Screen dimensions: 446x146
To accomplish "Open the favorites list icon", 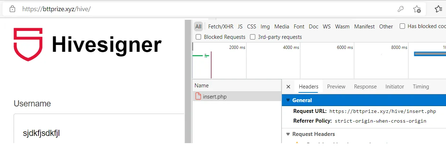I will point(438,9).
